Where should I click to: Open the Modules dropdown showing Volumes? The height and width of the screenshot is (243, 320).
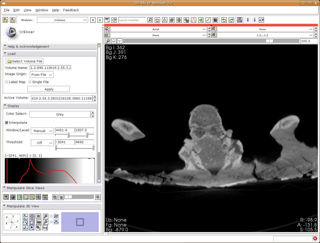[62, 20]
